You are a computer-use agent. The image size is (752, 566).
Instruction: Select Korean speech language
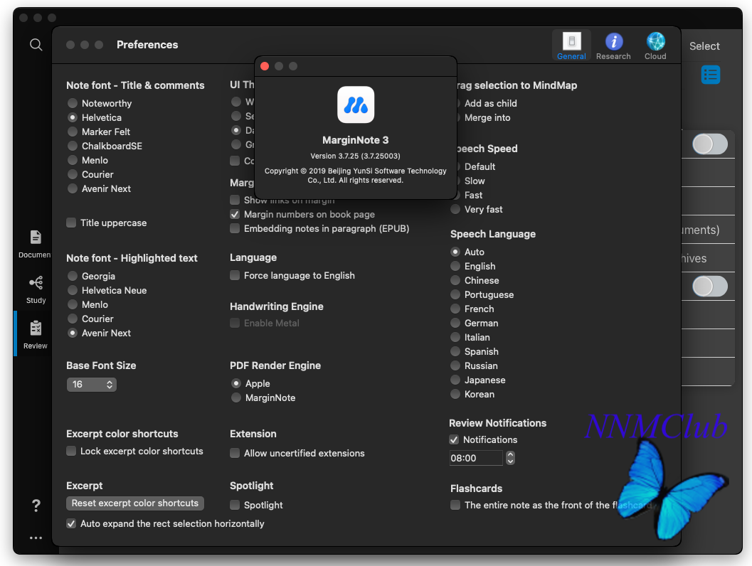[455, 394]
